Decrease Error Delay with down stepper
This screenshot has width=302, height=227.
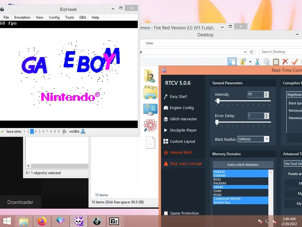point(267,117)
